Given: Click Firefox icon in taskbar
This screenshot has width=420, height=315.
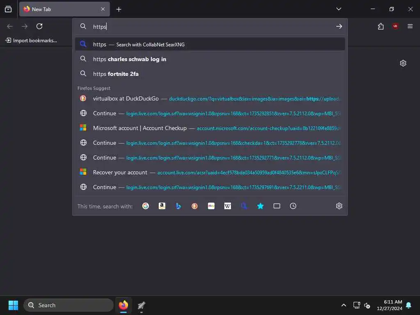Looking at the screenshot, I should click(123, 305).
